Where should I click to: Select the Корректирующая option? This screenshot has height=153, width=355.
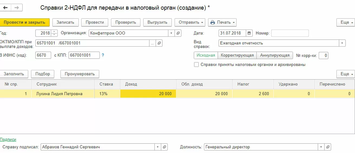point(237,55)
